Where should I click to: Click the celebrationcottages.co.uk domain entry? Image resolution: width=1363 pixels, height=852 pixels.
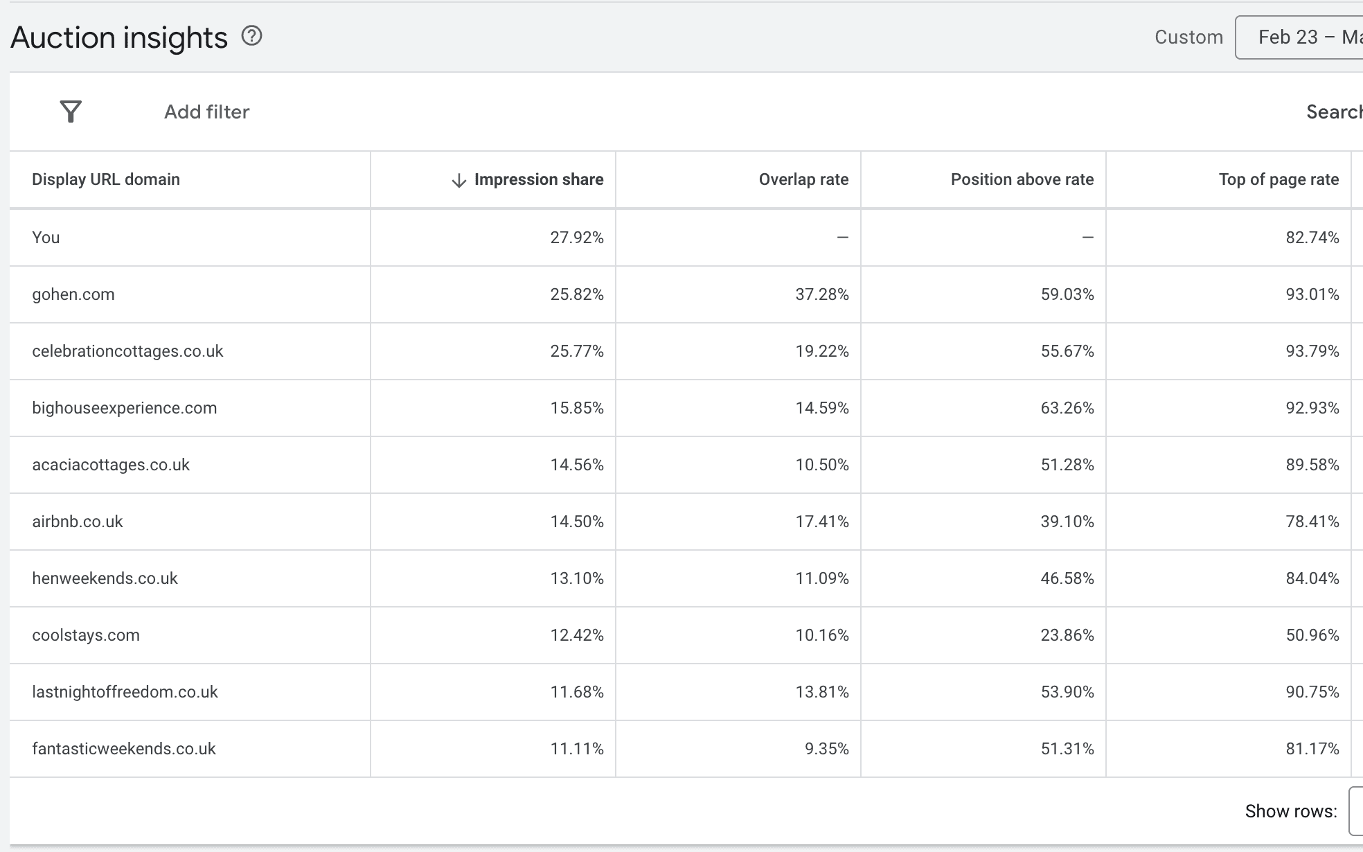pos(127,351)
